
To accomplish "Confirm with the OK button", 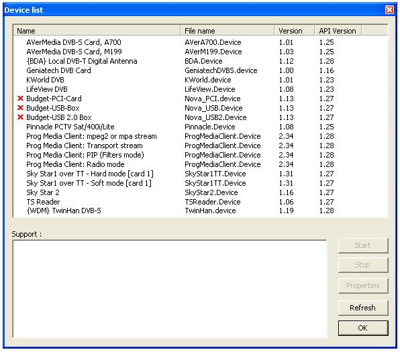I will pyautogui.click(x=363, y=328).
